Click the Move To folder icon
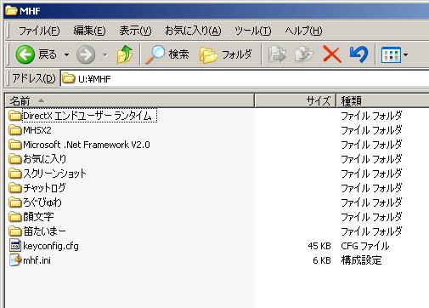This screenshot has width=429, height=308. [277, 54]
